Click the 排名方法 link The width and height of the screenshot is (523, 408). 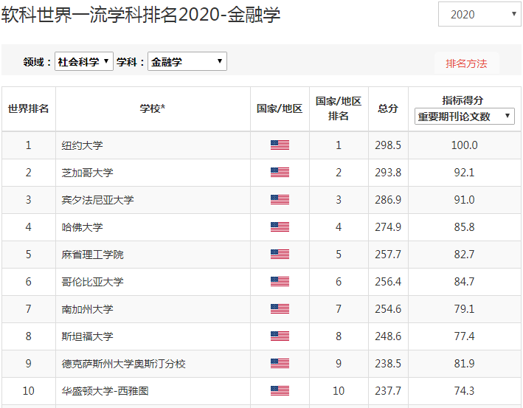pyautogui.click(x=466, y=63)
